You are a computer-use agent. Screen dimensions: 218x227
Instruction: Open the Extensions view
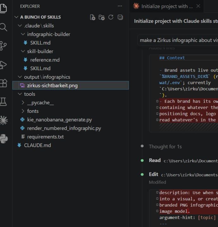[3, 83]
